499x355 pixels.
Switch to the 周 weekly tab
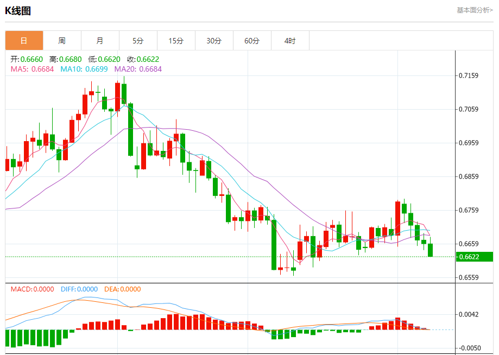(x=62, y=40)
